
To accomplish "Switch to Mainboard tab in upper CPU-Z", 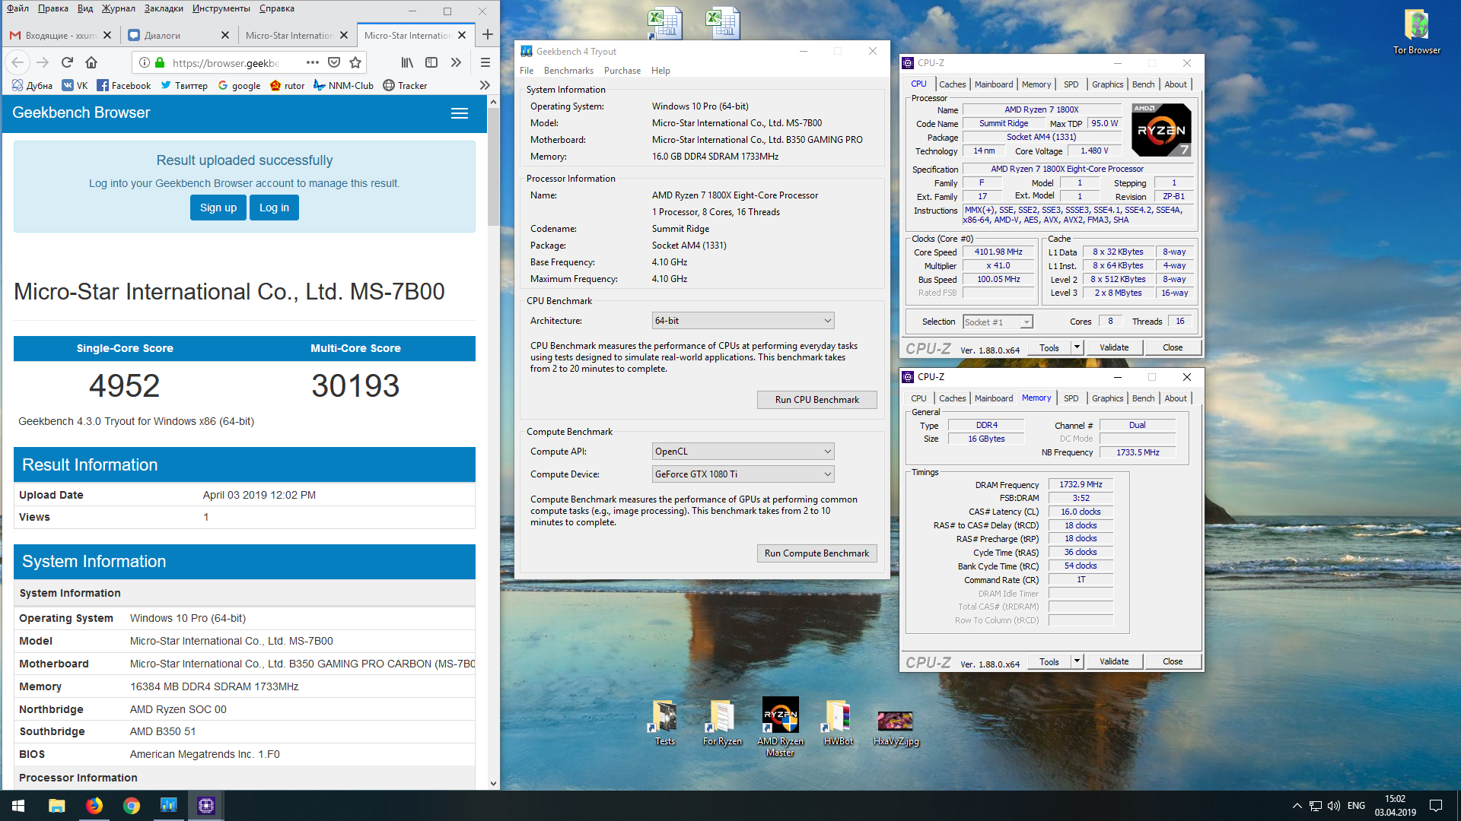I will (994, 84).
